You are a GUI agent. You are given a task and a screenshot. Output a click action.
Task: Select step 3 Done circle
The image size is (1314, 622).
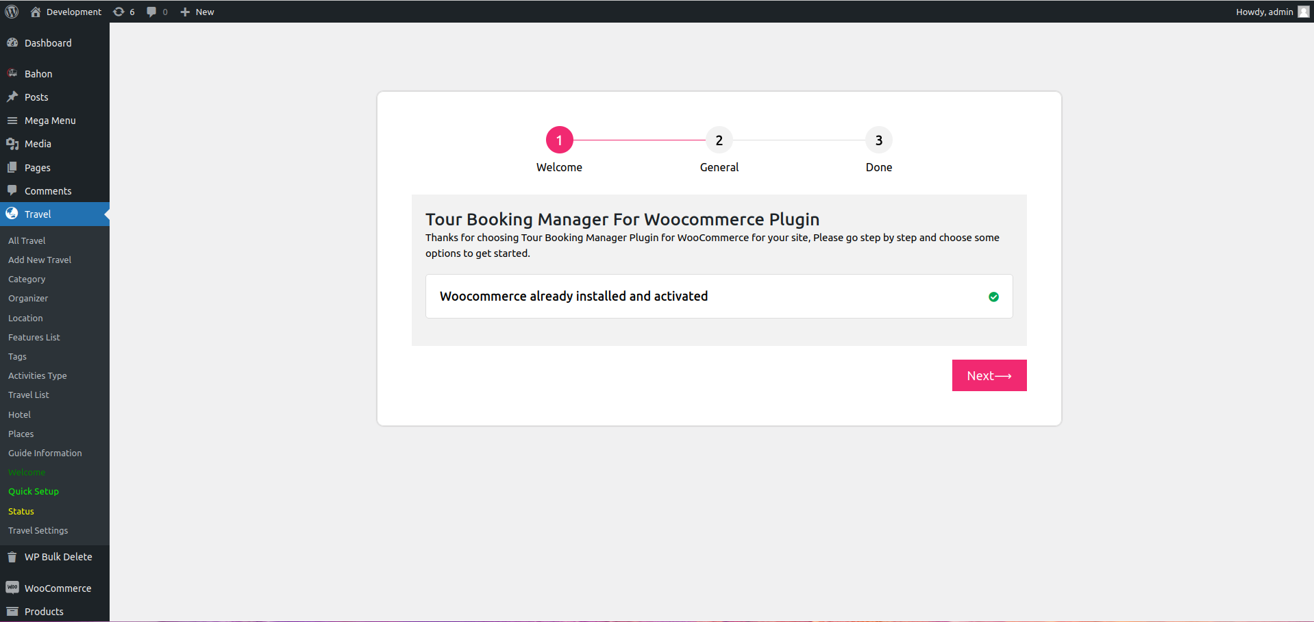click(879, 140)
